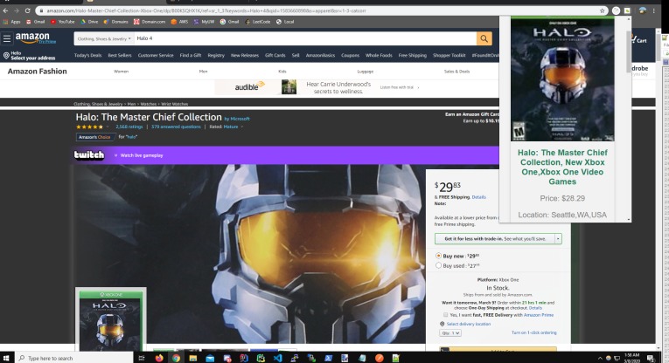Viewport: 669px width, 363px height.
Task: Click the extension popup scrollbar
Action: coord(629,51)
